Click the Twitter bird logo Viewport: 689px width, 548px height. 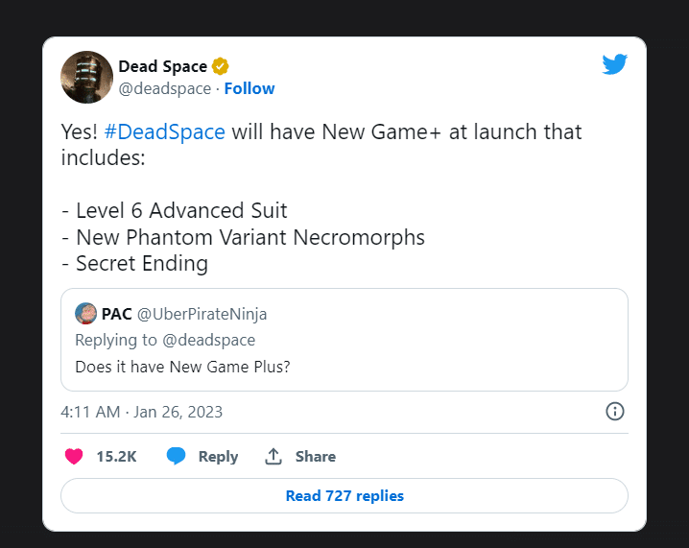tap(614, 64)
